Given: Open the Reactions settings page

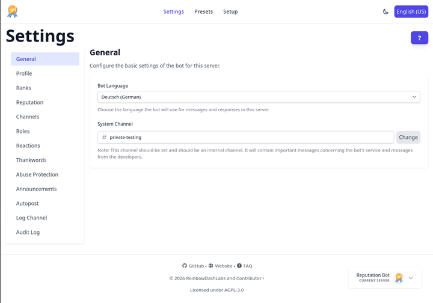Looking at the screenshot, I should [x=28, y=145].
